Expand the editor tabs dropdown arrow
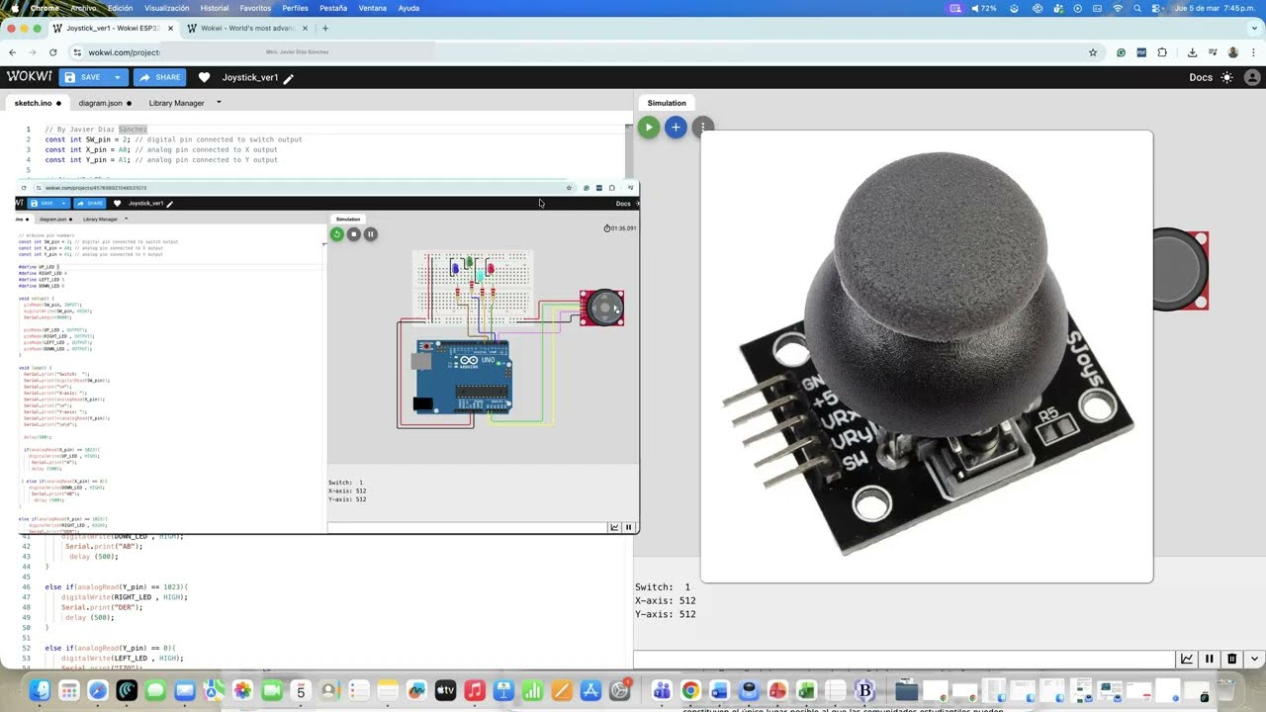 [219, 103]
